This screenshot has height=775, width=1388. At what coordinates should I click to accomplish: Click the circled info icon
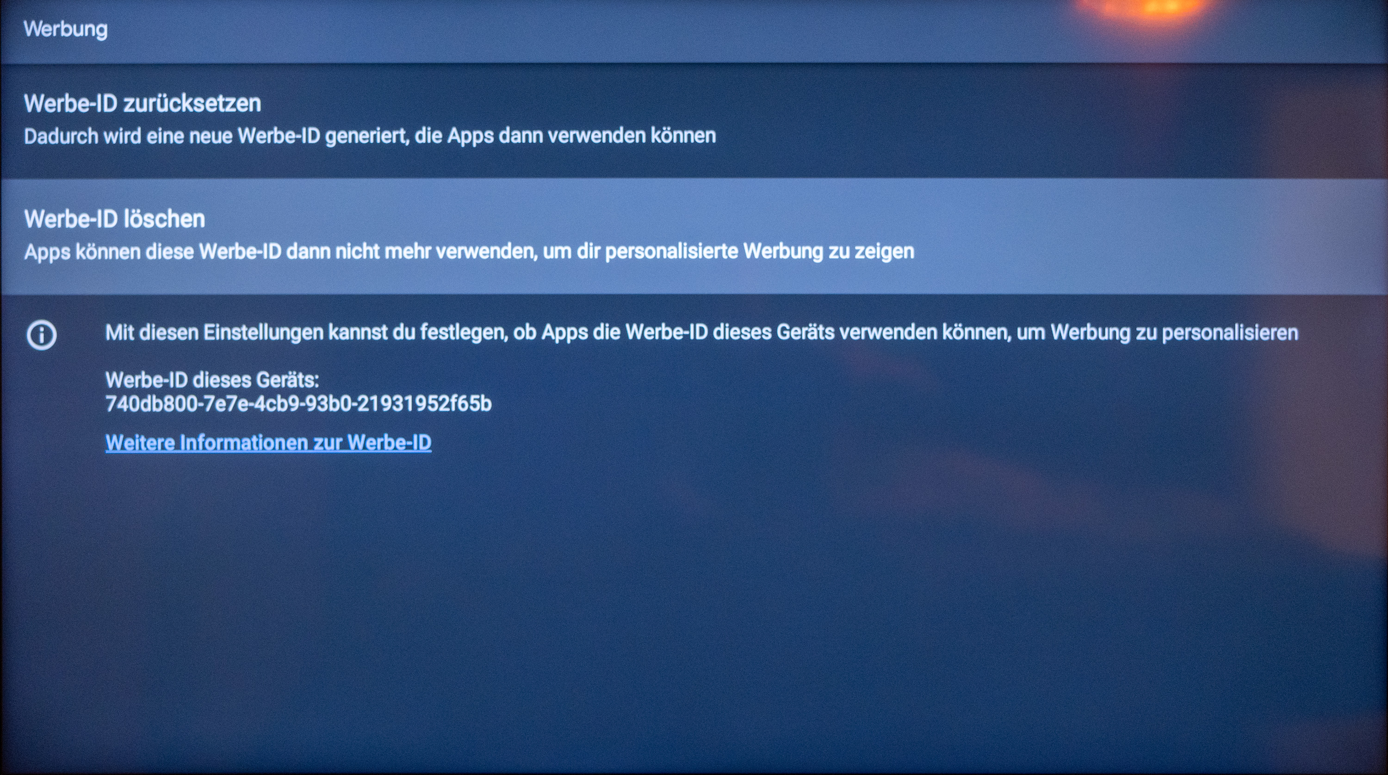[x=42, y=335]
